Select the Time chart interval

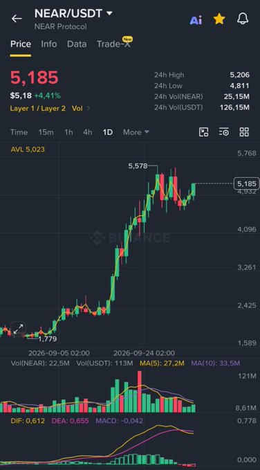point(19,132)
